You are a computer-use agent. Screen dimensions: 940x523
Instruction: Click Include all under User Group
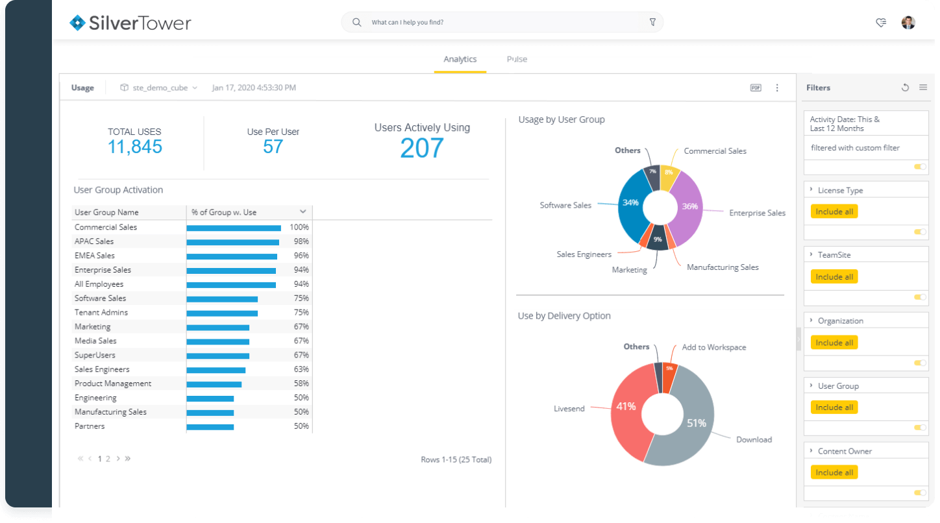[x=834, y=407]
